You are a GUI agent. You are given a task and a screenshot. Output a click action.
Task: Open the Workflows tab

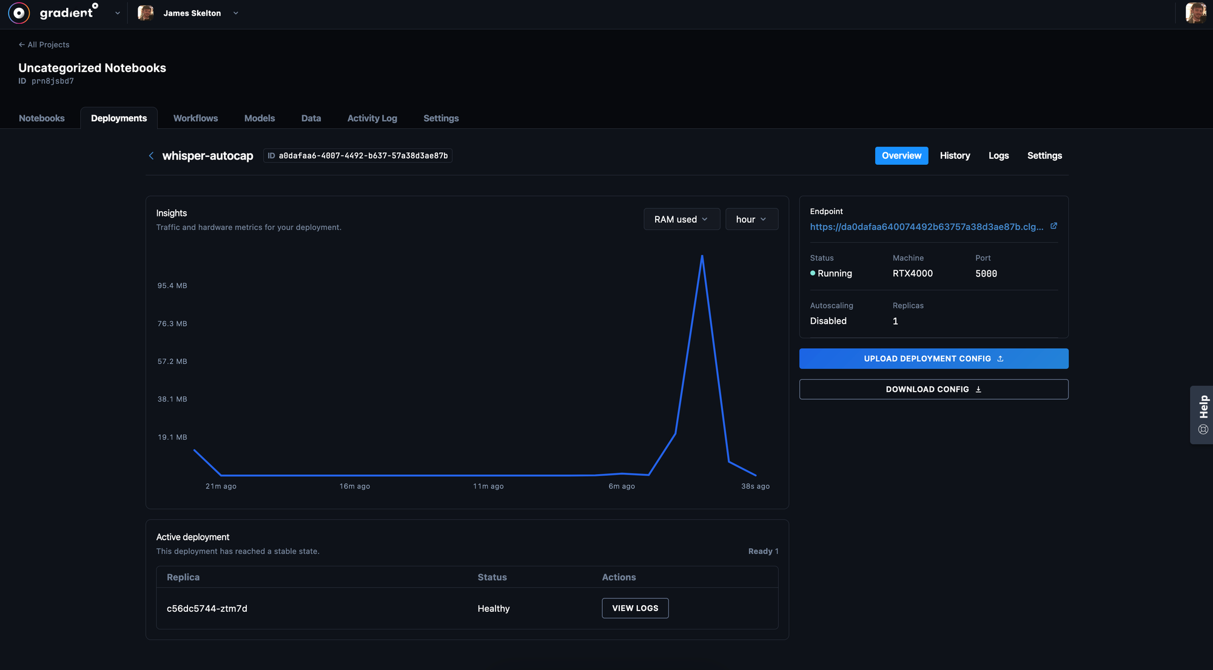(195, 118)
